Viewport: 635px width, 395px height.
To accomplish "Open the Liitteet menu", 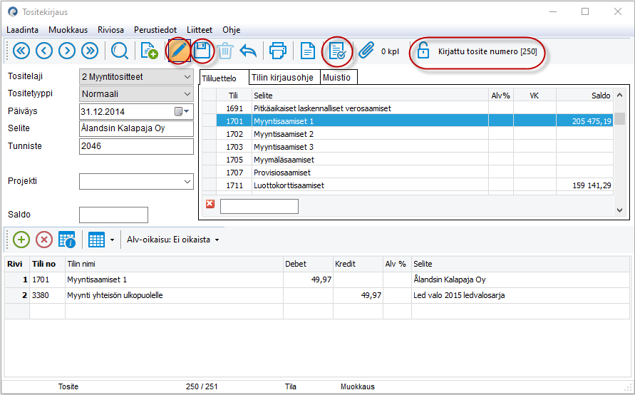I will pos(200,30).
